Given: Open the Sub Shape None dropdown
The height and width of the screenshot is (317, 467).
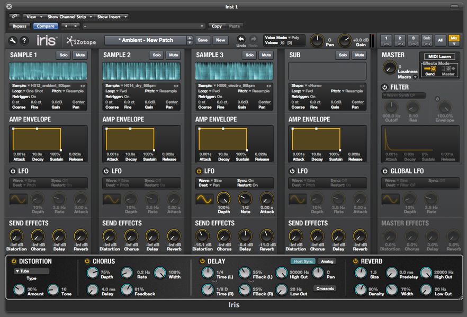Looking at the screenshot, I should coord(313,85).
